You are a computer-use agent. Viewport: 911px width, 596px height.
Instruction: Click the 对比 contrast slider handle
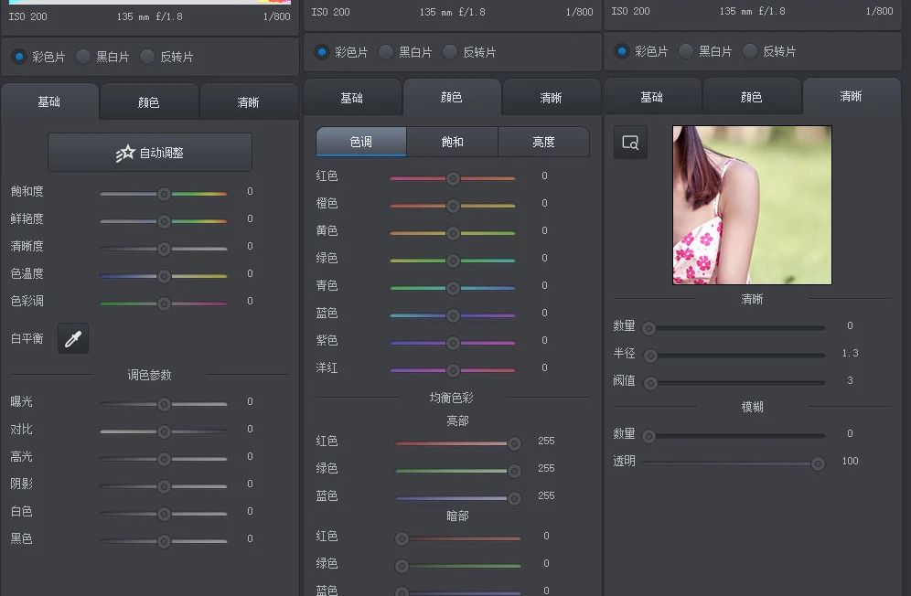164,431
